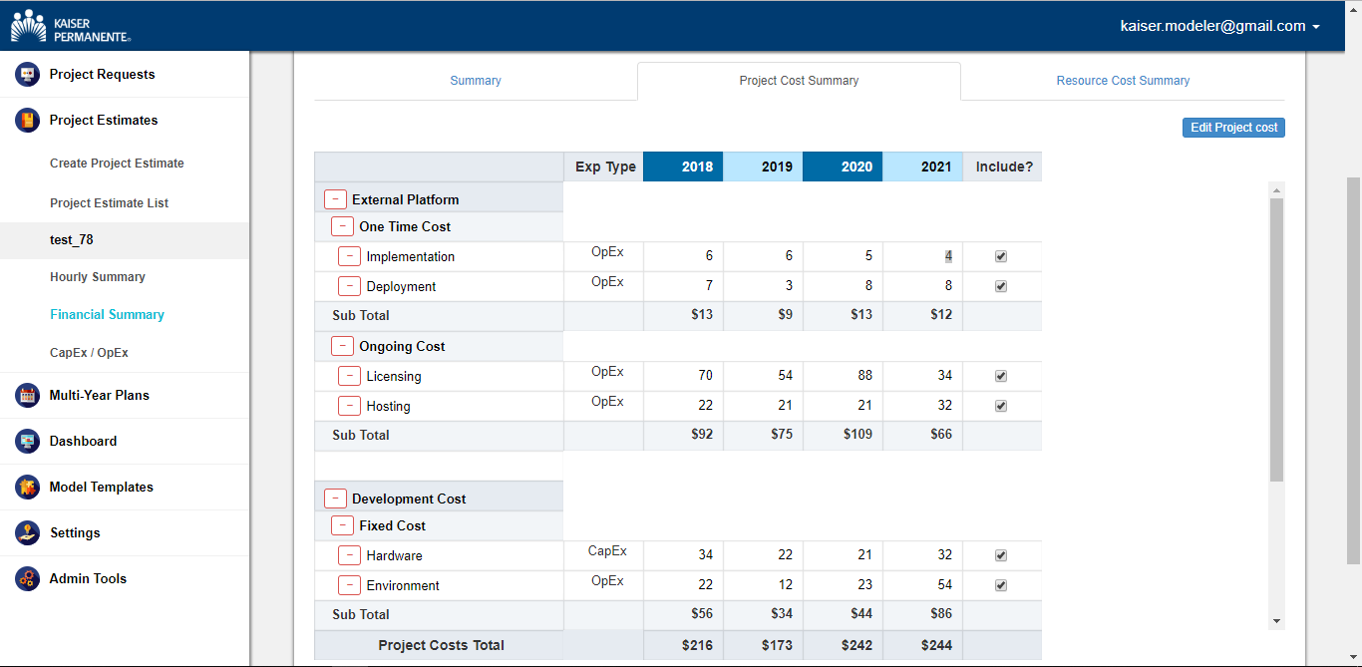This screenshot has height=667, width=1362.
Task: Toggle Include checkbox for Hardware row
Action: point(1001,555)
